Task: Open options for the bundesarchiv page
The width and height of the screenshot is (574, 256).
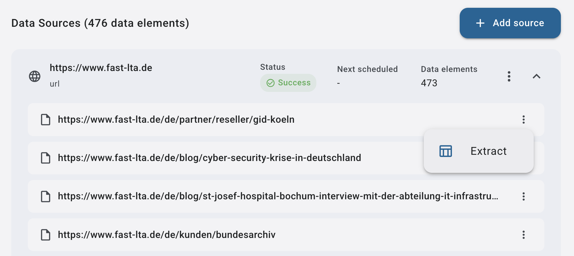Action: 523,235
